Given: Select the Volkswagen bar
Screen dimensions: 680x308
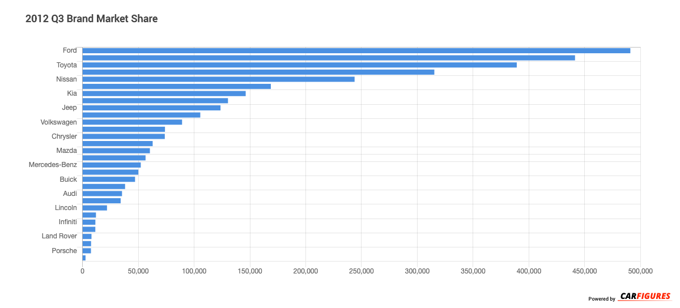Looking at the screenshot, I should [133, 122].
